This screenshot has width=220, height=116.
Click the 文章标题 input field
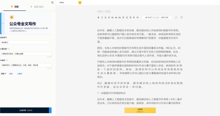(x=26, y=54)
